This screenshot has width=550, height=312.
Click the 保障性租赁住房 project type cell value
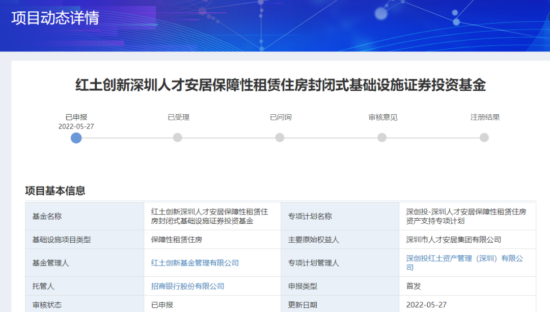pos(177,240)
